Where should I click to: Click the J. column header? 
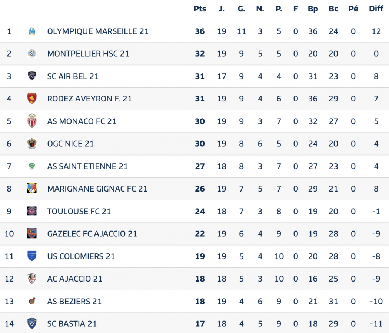pos(222,9)
